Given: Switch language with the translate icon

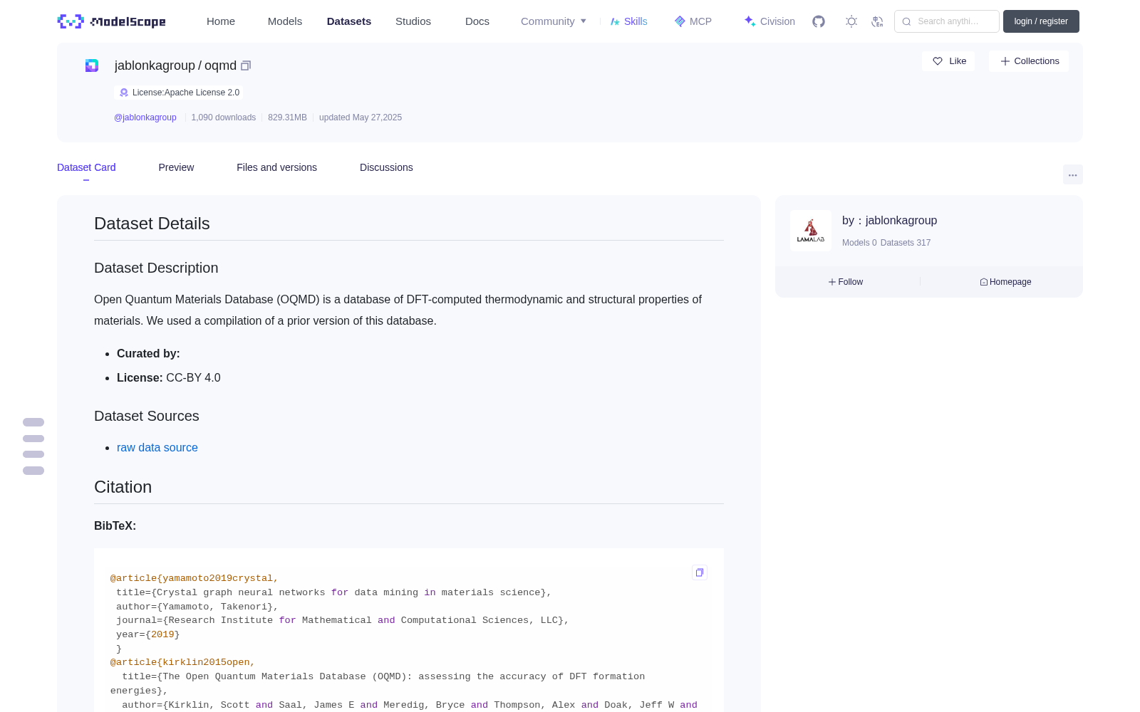Looking at the screenshot, I should click(877, 21).
